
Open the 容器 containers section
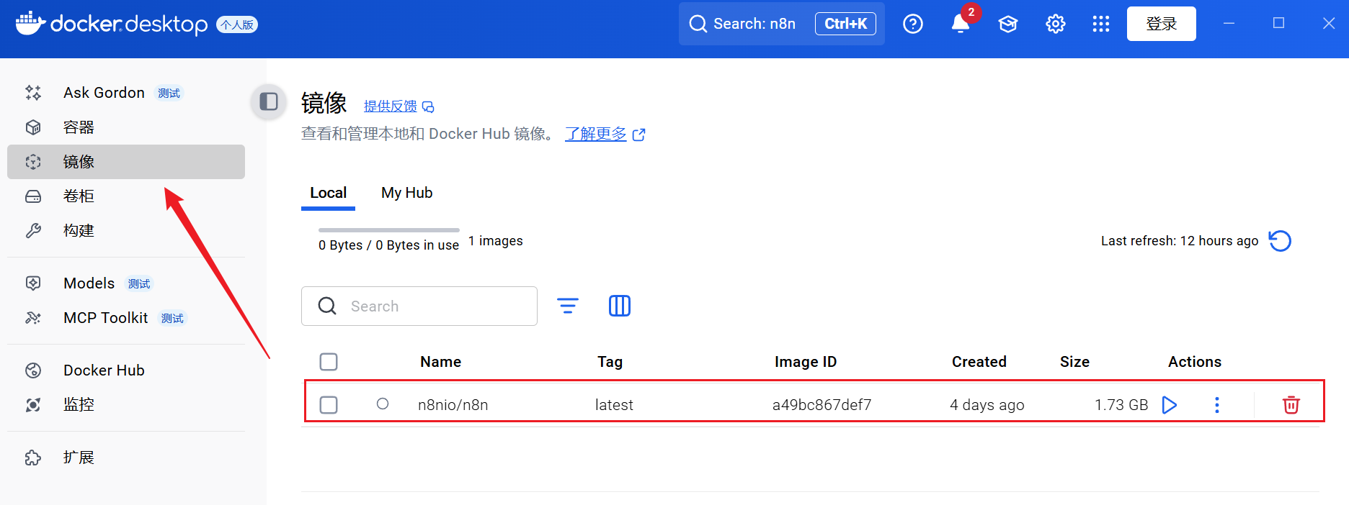pyautogui.click(x=126, y=127)
